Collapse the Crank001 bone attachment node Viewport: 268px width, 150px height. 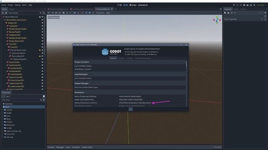(6, 44)
